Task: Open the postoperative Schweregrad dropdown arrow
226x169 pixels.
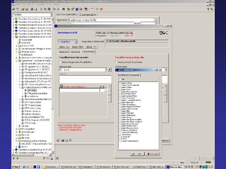Action: tap(166, 69)
